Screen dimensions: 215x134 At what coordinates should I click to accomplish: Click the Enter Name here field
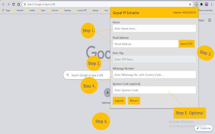coord(154,28)
